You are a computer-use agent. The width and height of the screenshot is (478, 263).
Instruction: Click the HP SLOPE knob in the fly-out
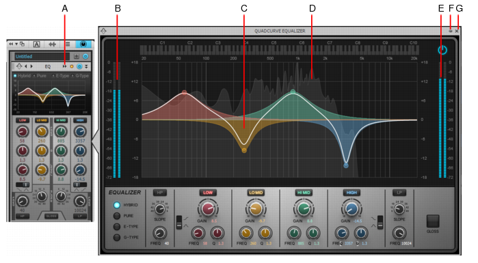pos(160,209)
